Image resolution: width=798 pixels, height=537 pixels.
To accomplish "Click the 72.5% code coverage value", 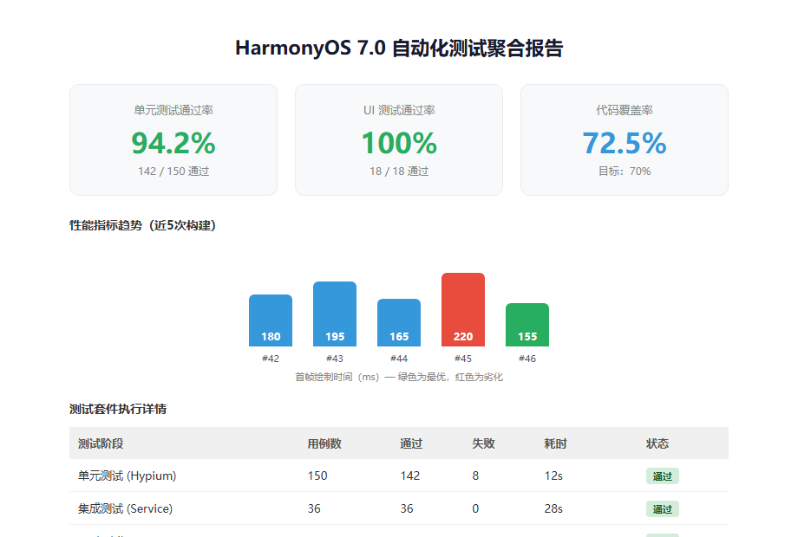I will click(x=625, y=143).
